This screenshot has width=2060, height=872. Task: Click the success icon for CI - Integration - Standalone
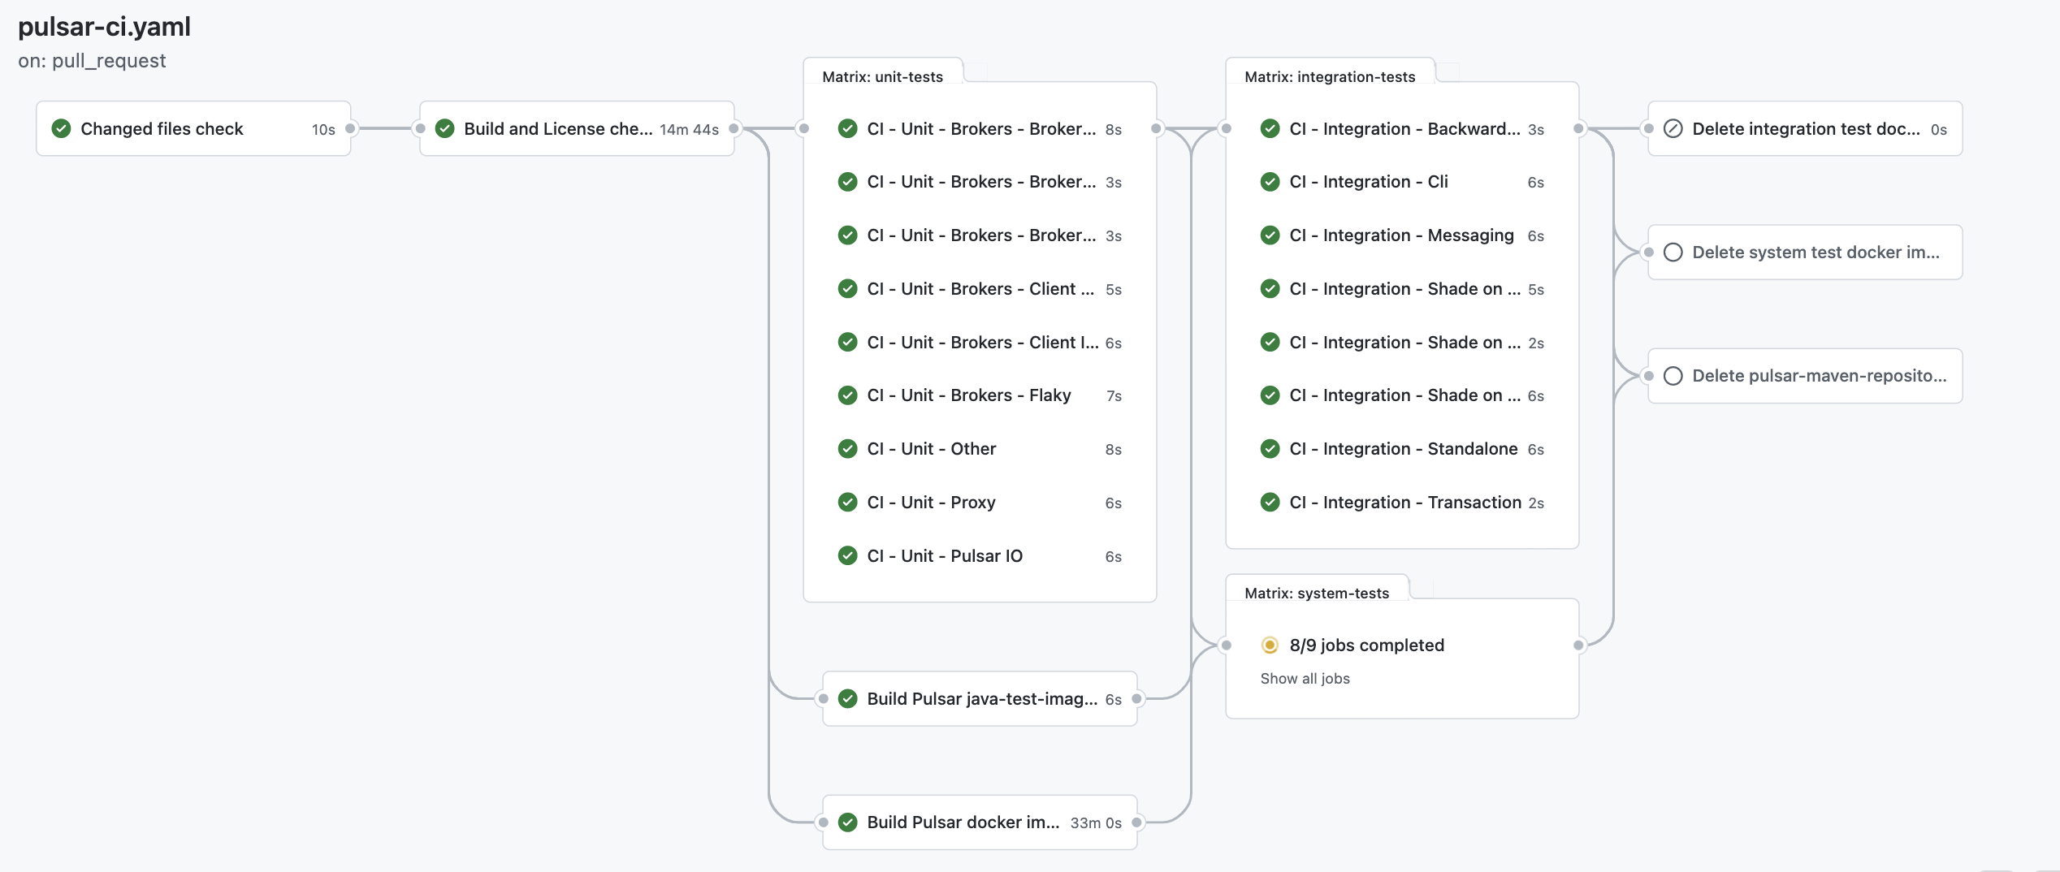tap(1270, 449)
